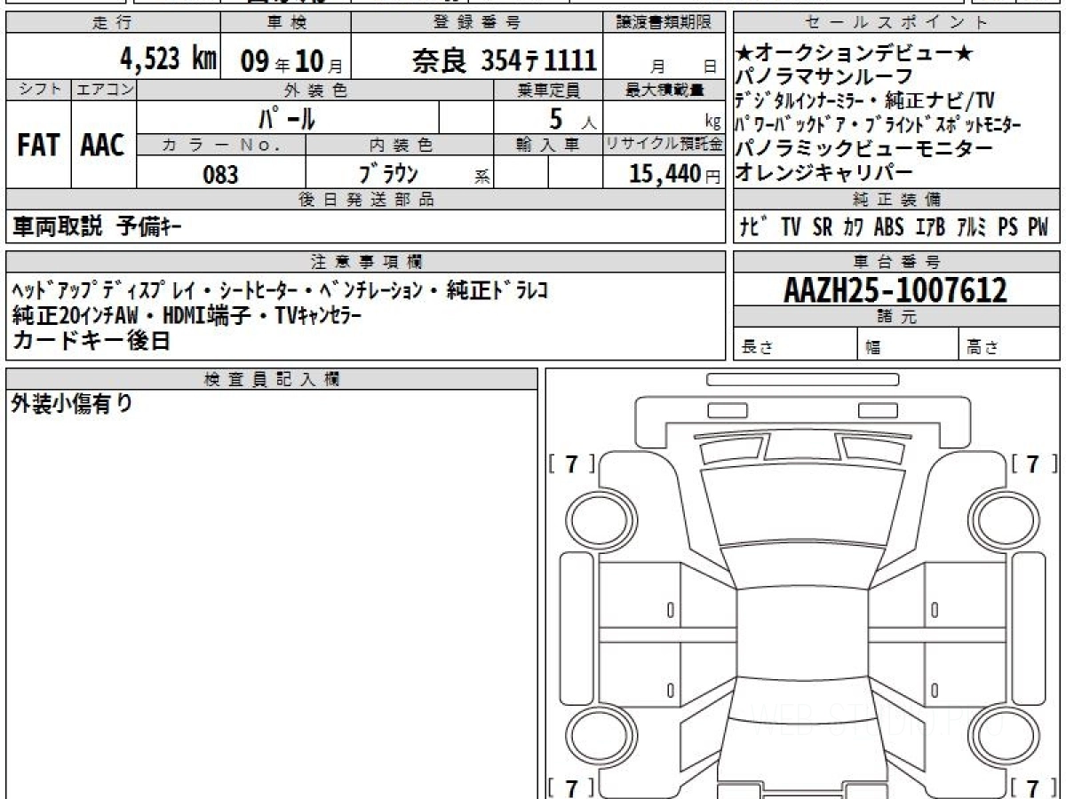Select the 純正20インチAW・HDMI端子 notes line
This screenshot has height=799, width=1066.
187,315
